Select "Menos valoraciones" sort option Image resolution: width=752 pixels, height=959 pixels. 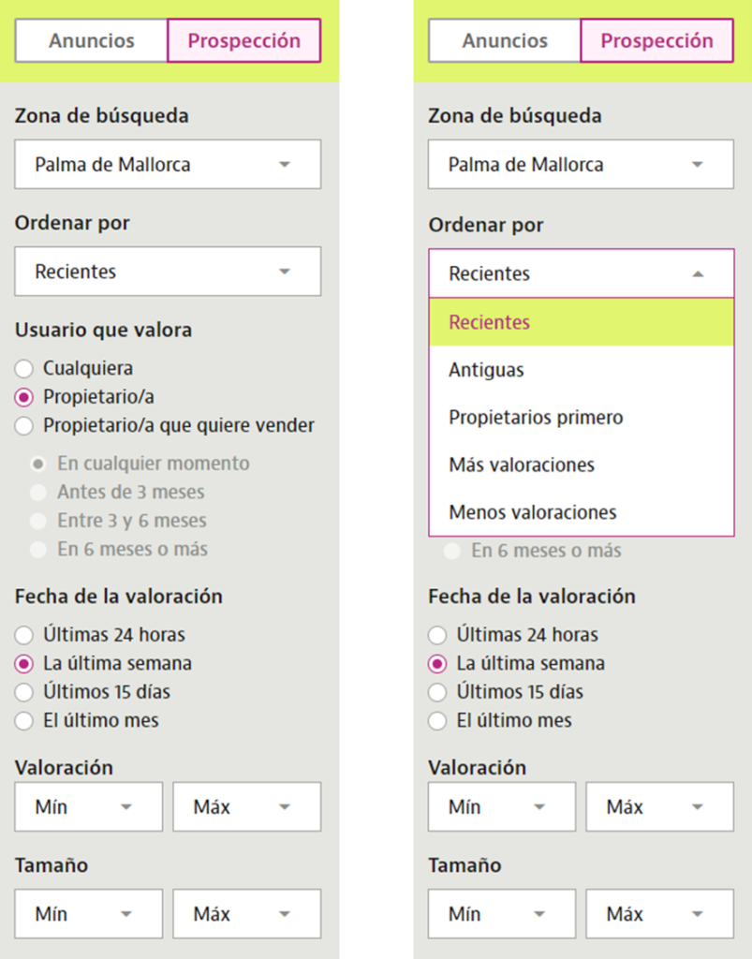click(532, 513)
